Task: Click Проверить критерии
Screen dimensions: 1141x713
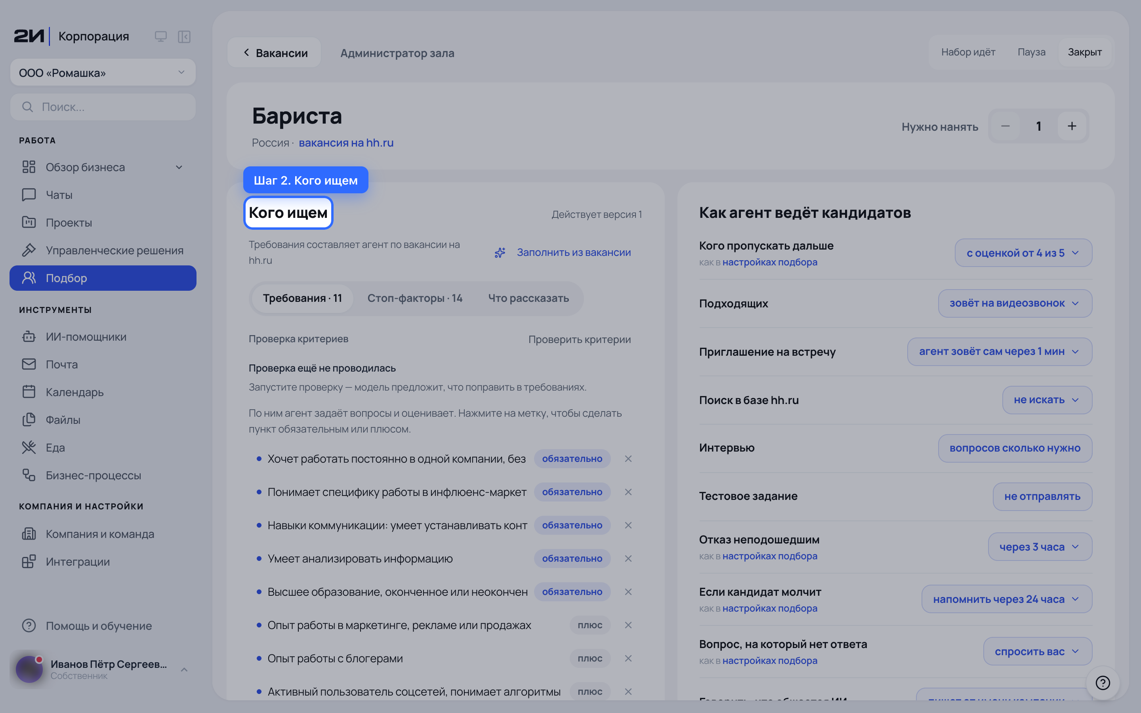Action: tap(580, 339)
